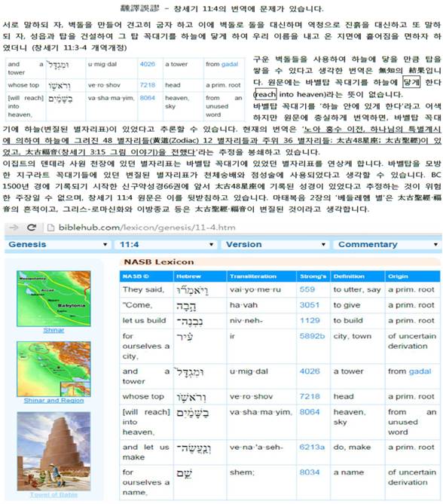Open the Genesis book dropdown

click(58, 245)
